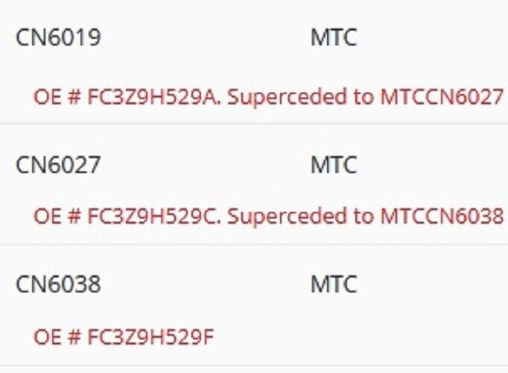
Task: Click MTC brand in CN6027 row
Action: click(x=334, y=165)
